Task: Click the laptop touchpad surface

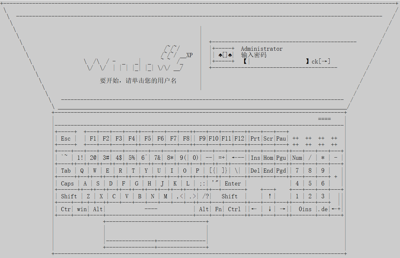Action: pyautogui.click(x=156, y=231)
